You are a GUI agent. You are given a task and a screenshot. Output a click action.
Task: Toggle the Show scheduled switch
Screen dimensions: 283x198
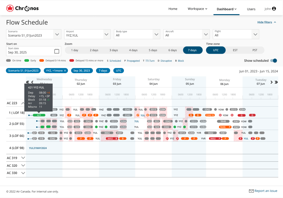click(x=273, y=61)
